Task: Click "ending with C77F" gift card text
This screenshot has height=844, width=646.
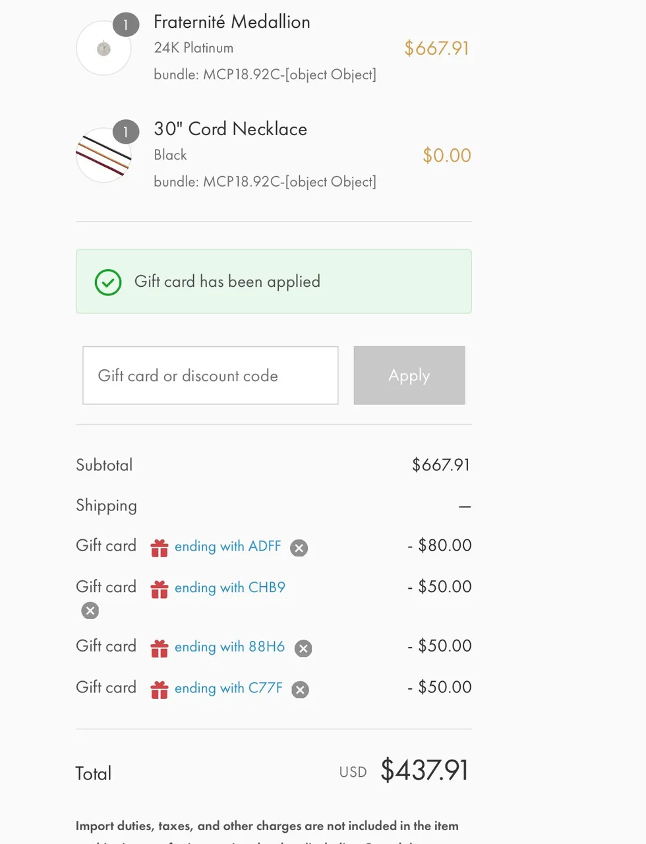Action: [x=228, y=688]
